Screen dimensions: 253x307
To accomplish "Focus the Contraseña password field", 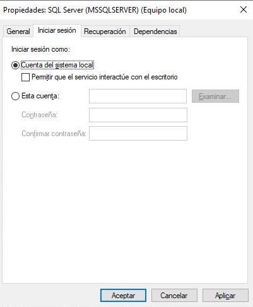I will [138, 115].
